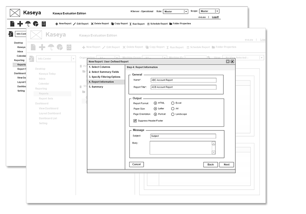Click Copy Report in the back window toolbar
Viewport: 306px width, 214px height.
pos(120,24)
